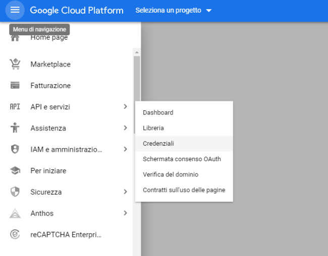The image size is (328, 256).
Task: Click the IAM shield icon
Action: pyautogui.click(x=15, y=149)
